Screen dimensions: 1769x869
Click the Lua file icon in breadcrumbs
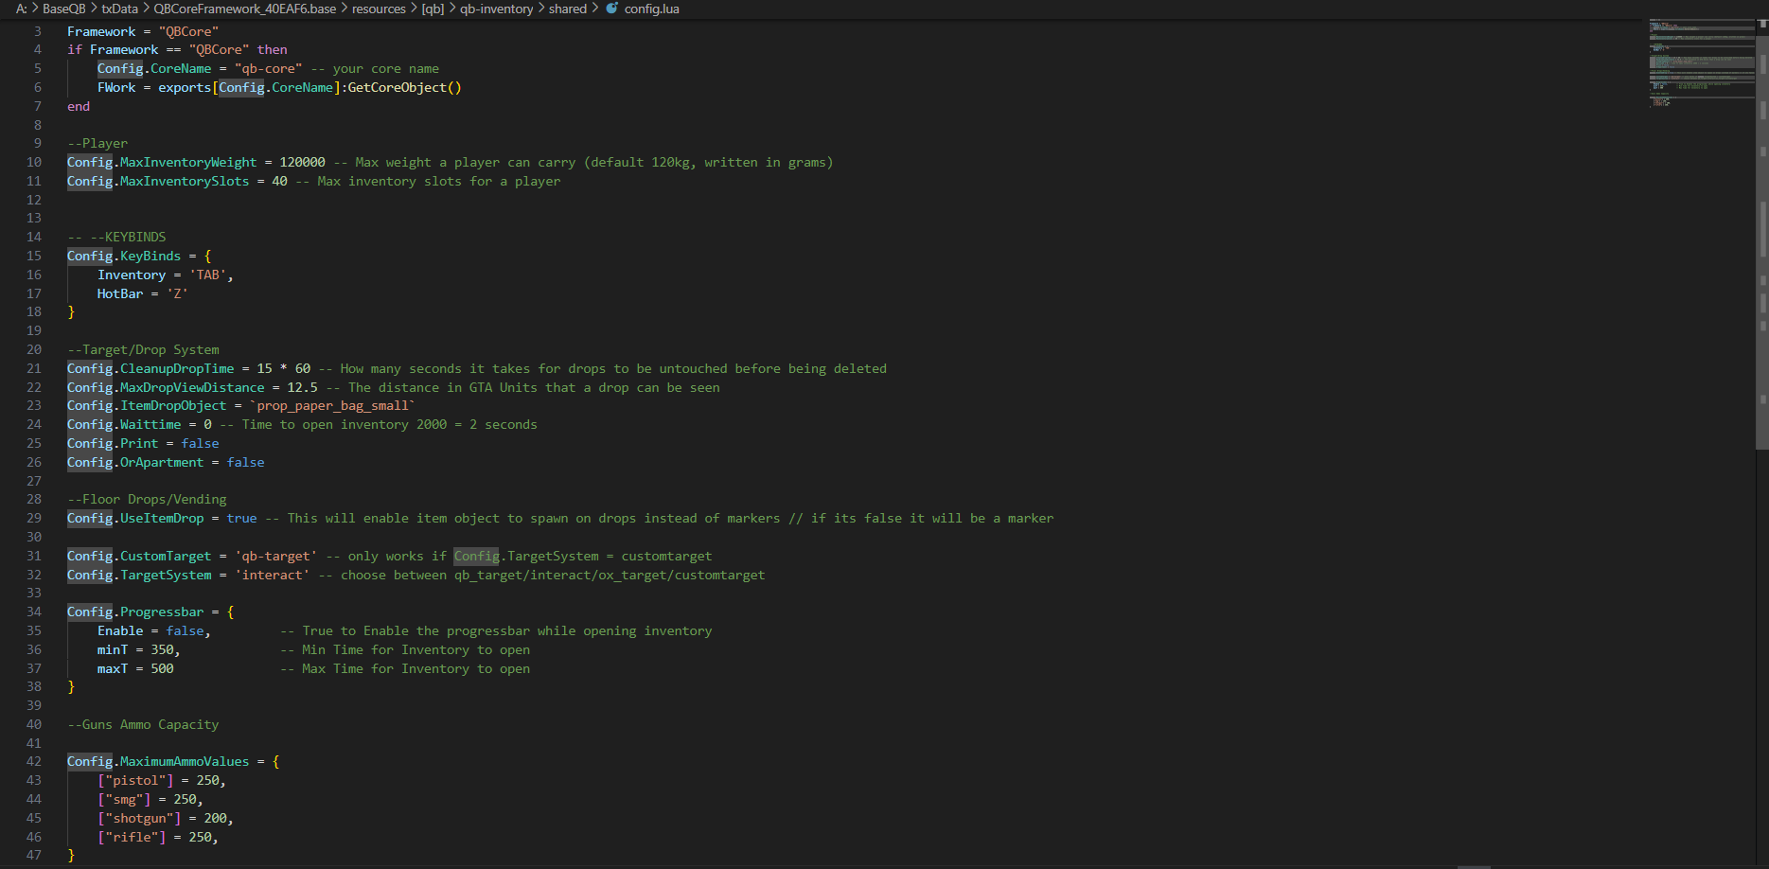tap(611, 9)
